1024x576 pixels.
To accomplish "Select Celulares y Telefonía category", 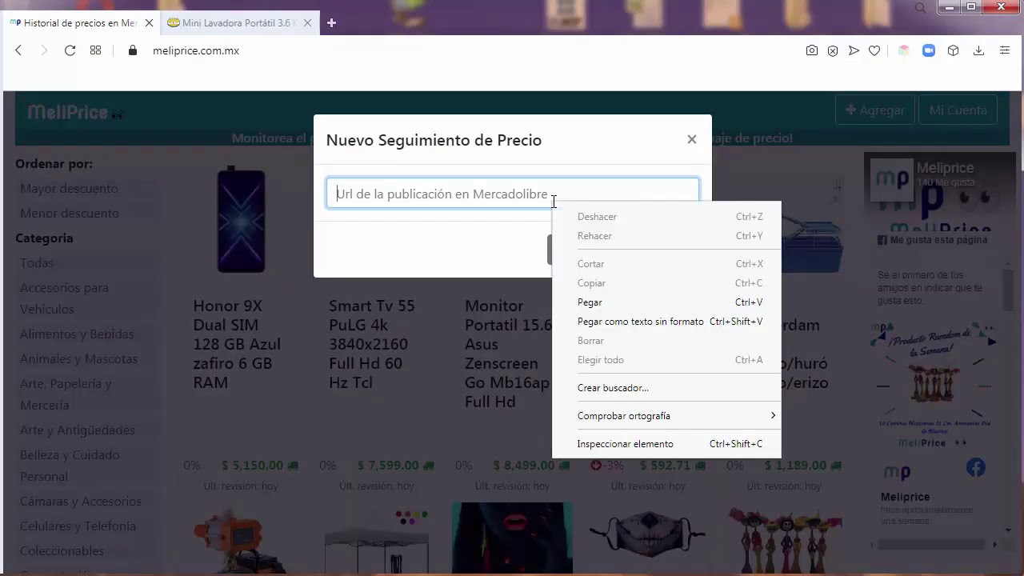I will [x=78, y=526].
